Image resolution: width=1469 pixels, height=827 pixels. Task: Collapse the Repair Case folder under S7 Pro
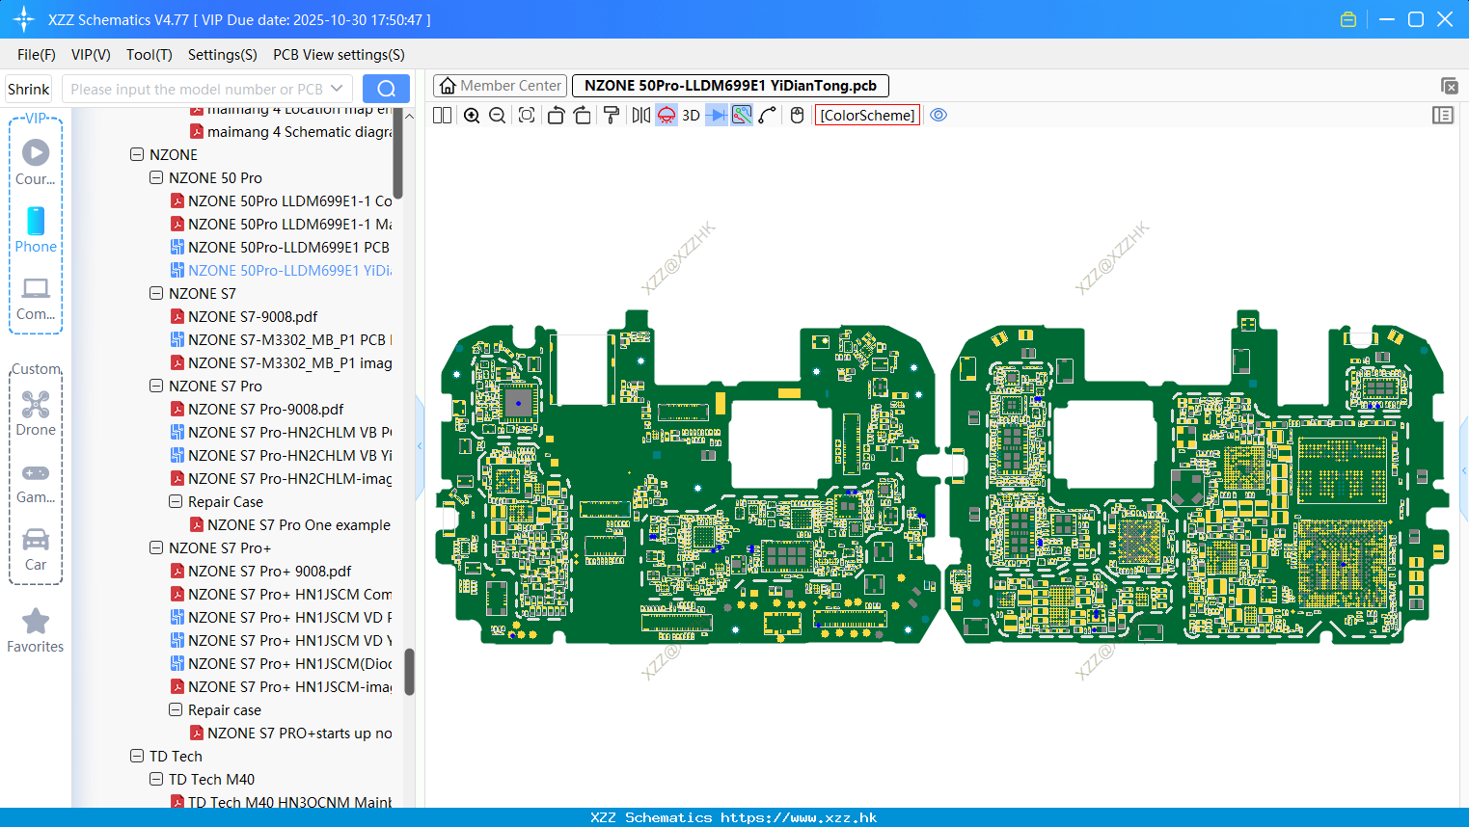(x=176, y=501)
